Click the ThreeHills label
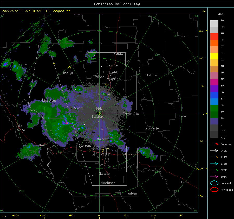The image size is (234, 219). pyautogui.click(x=131, y=114)
